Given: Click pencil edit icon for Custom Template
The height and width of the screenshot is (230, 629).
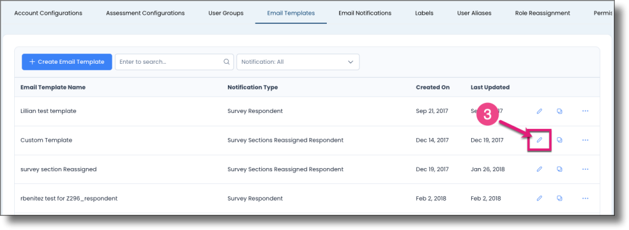Looking at the screenshot, I should click(539, 140).
